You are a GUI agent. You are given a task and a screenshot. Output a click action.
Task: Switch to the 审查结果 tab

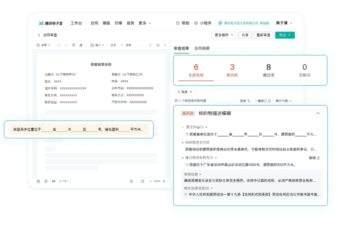coord(181,48)
